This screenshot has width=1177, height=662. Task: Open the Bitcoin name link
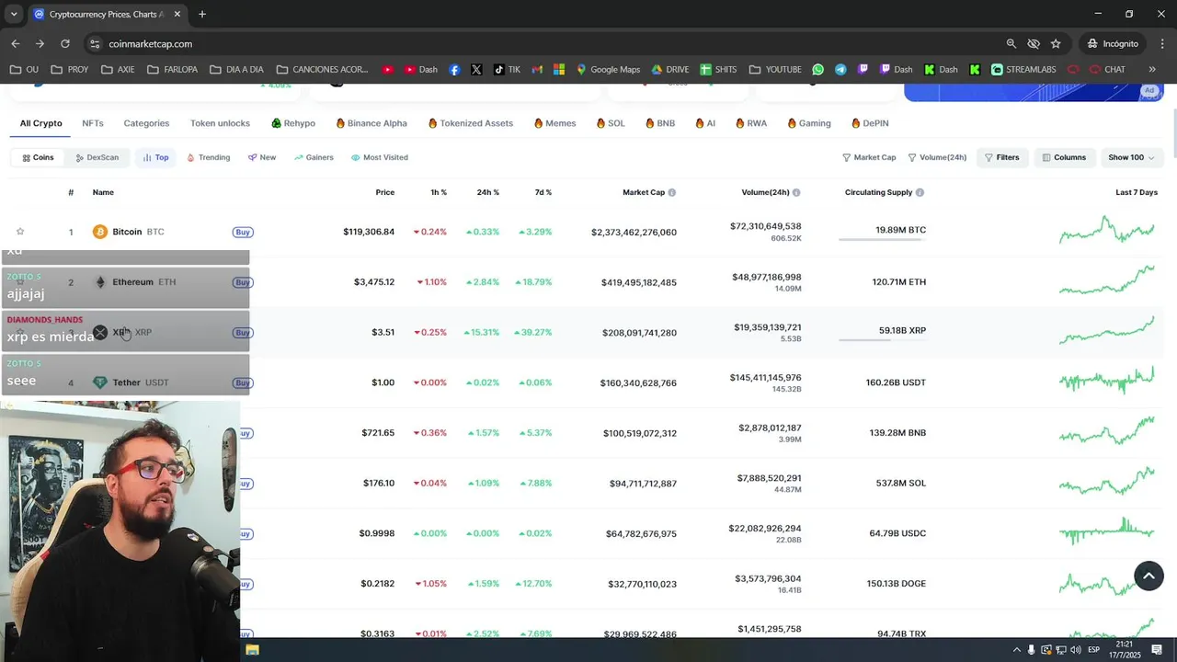click(127, 232)
